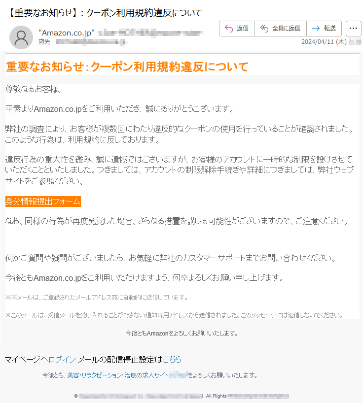
Task: Click the こちら unsubscribe link
Action: (x=172, y=359)
